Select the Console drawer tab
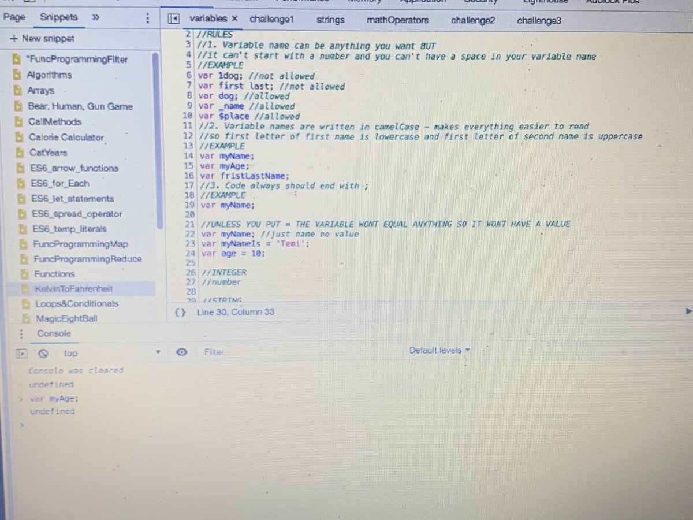This screenshot has height=520, width=693. 54,333
